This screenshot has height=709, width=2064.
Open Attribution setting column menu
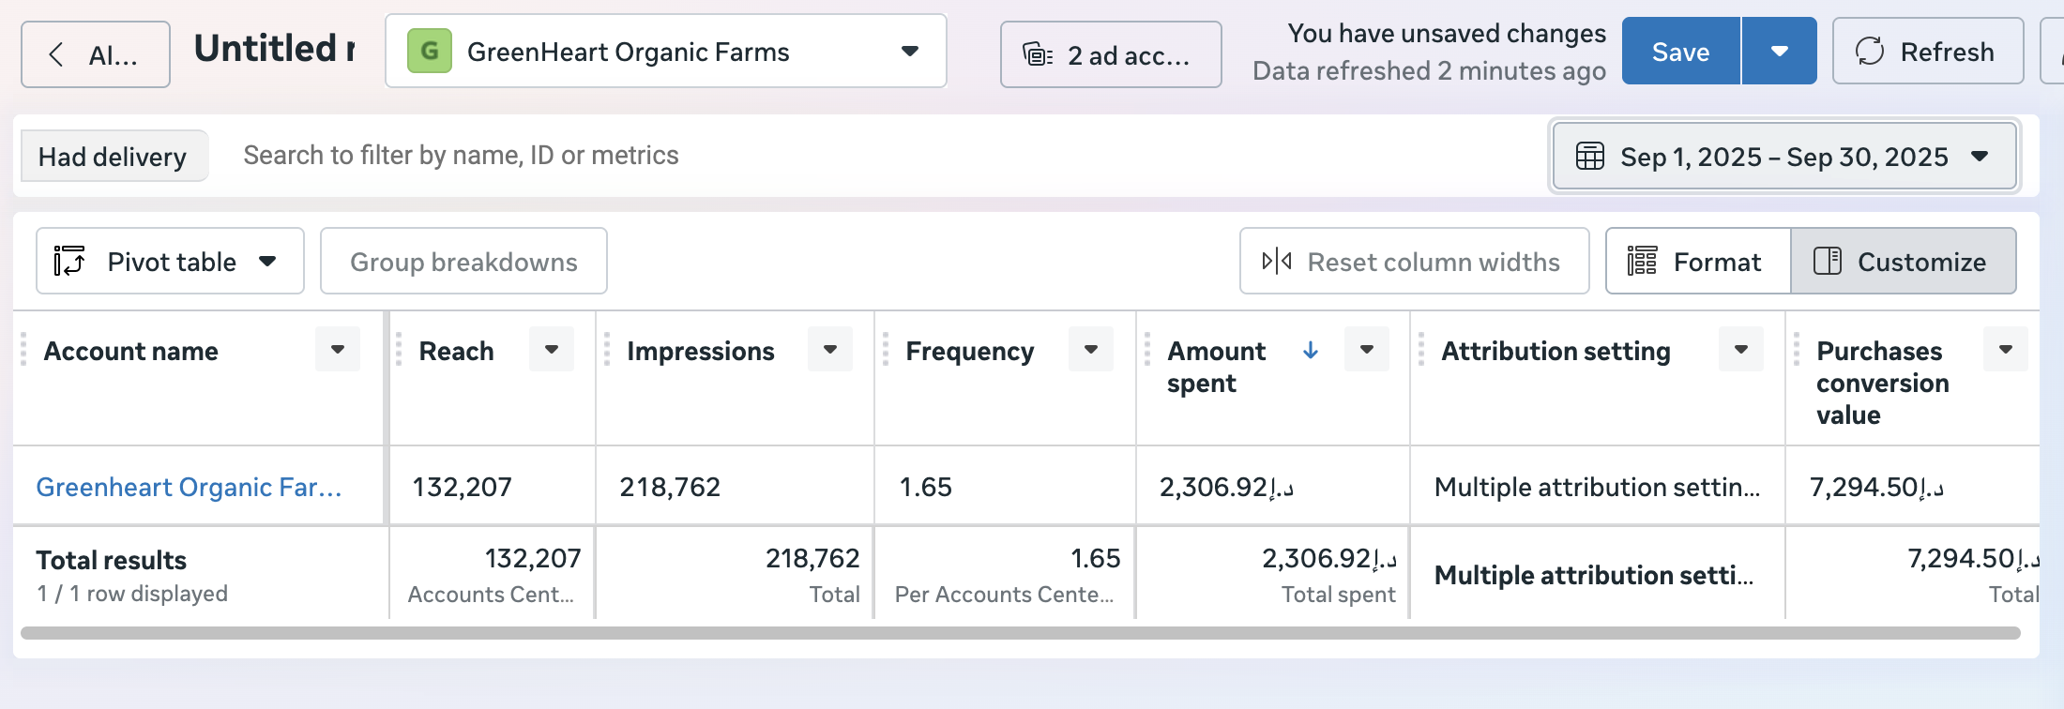[x=1741, y=350]
